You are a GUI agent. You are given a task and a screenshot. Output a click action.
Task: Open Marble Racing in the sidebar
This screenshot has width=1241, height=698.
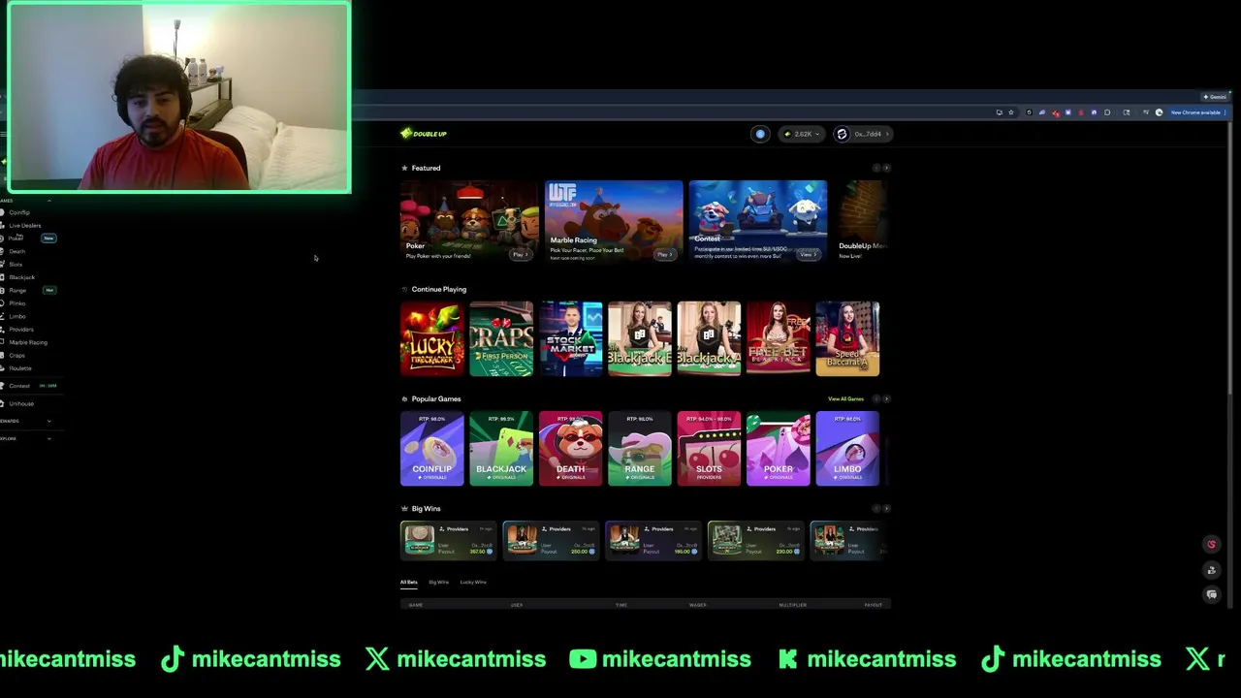[27, 342]
